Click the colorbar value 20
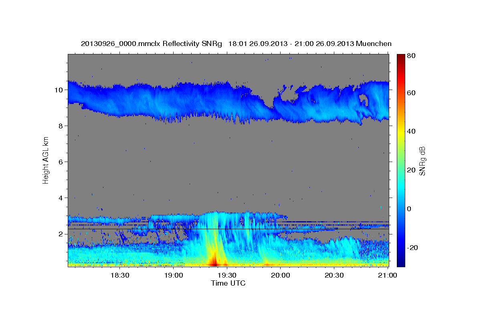This screenshot has width=481, height=320. [411, 170]
